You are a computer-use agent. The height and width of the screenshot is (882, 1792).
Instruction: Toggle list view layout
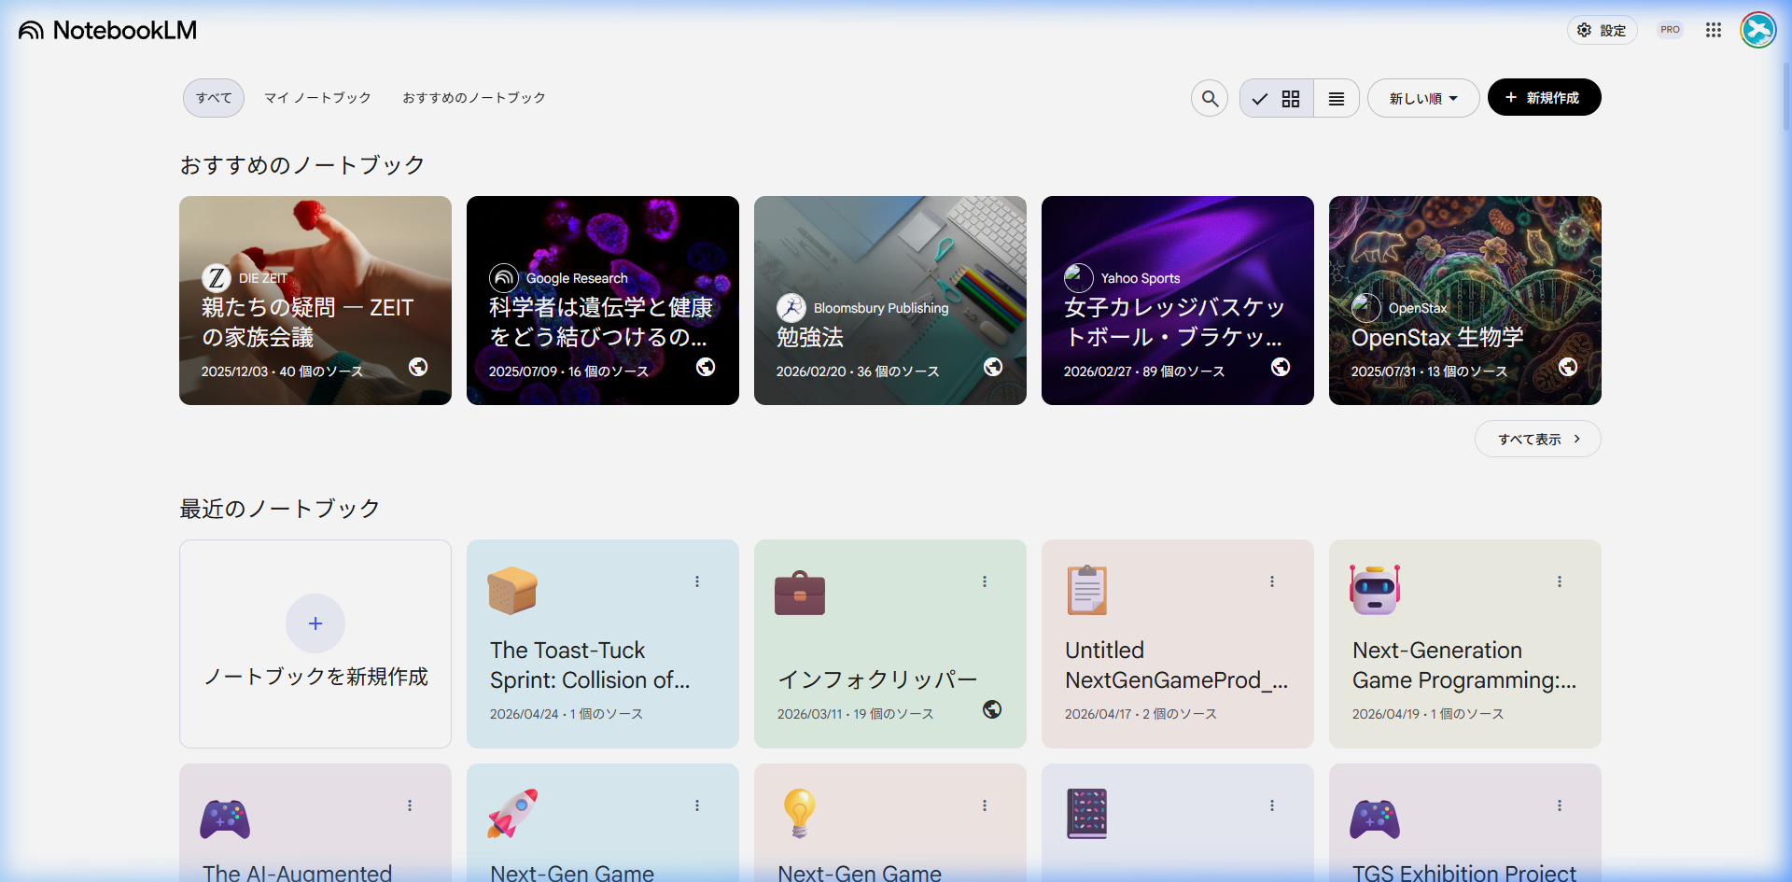[x=1337, y=98]
